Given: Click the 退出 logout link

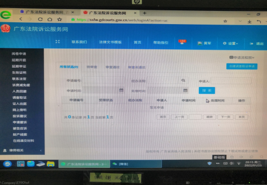Looking at the screenshot, I should pyautogui.click(x=257, y=44).
